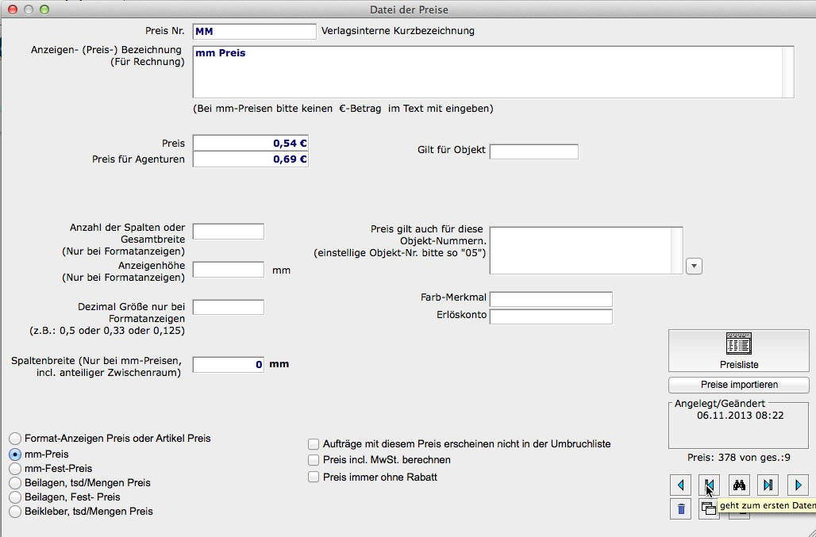Open search with the binoculars icon
This screenshot has height=537, width=816.
[x=739, y=485]
